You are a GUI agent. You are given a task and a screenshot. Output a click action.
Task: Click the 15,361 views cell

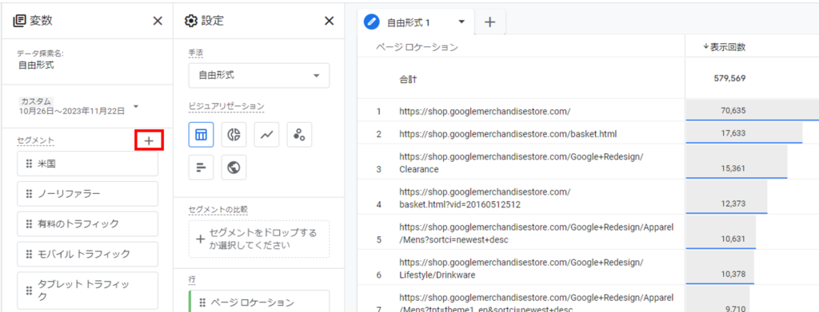click(734, 168)
